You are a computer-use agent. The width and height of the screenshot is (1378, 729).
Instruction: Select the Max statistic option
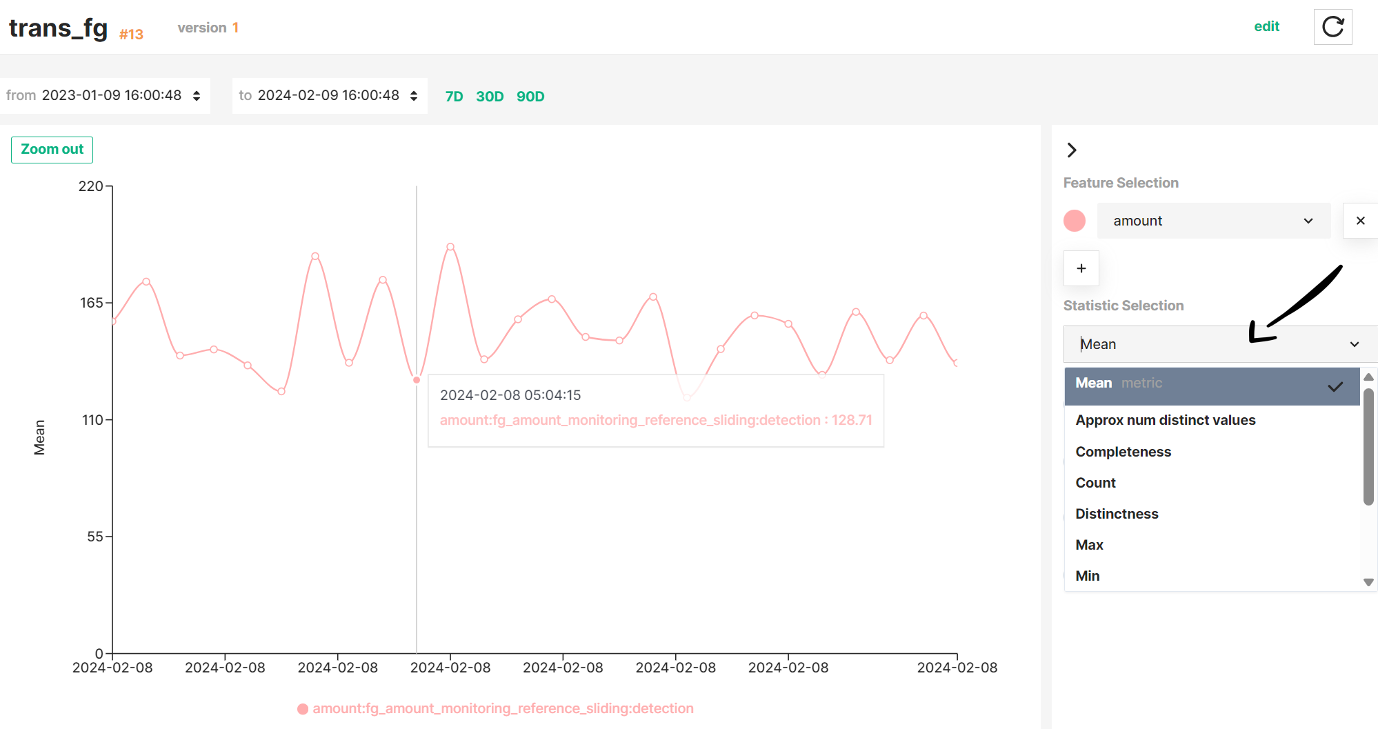point(1088,544)
